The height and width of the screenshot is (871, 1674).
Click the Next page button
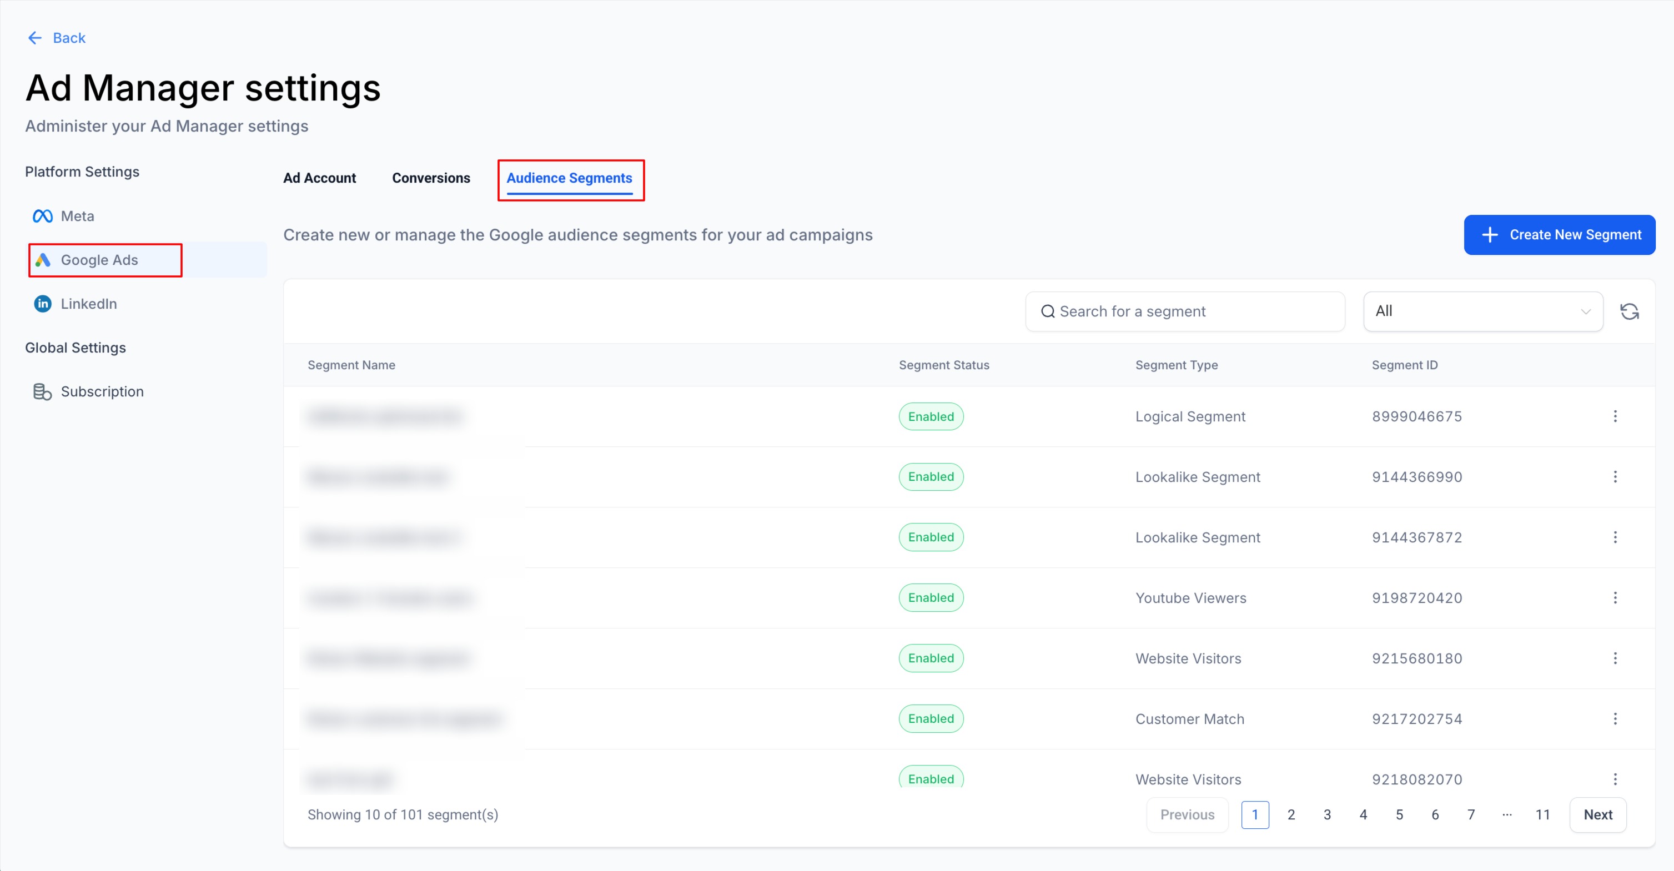(1597, 814)
